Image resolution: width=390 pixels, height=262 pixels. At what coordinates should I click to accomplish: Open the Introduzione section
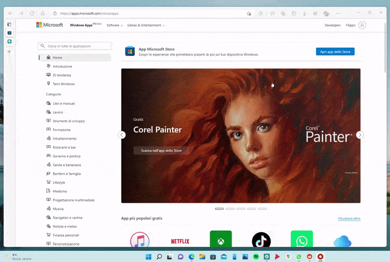coord(59,66)
